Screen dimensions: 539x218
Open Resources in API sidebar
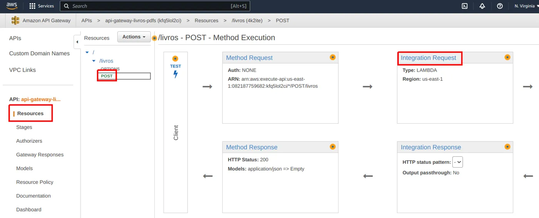pyautogui.click(x=30, y=114)
